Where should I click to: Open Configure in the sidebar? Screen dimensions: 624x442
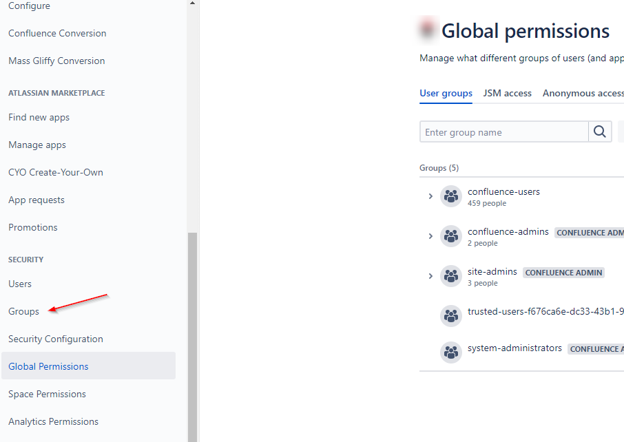(x=29, y=6)
